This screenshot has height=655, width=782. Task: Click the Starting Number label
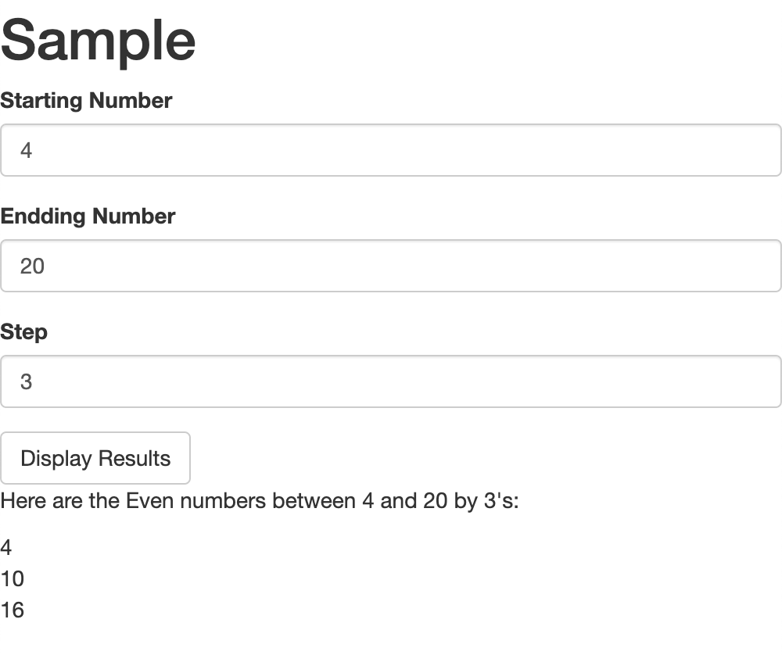click(86, 100)
